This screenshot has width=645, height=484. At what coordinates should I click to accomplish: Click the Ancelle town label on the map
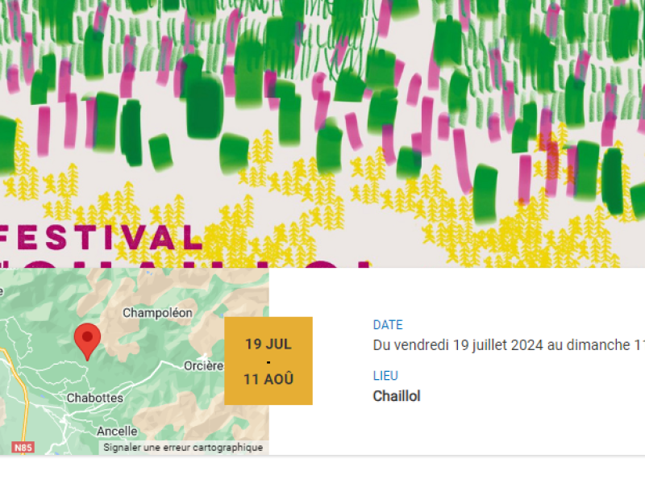click(x=117, y=431)
